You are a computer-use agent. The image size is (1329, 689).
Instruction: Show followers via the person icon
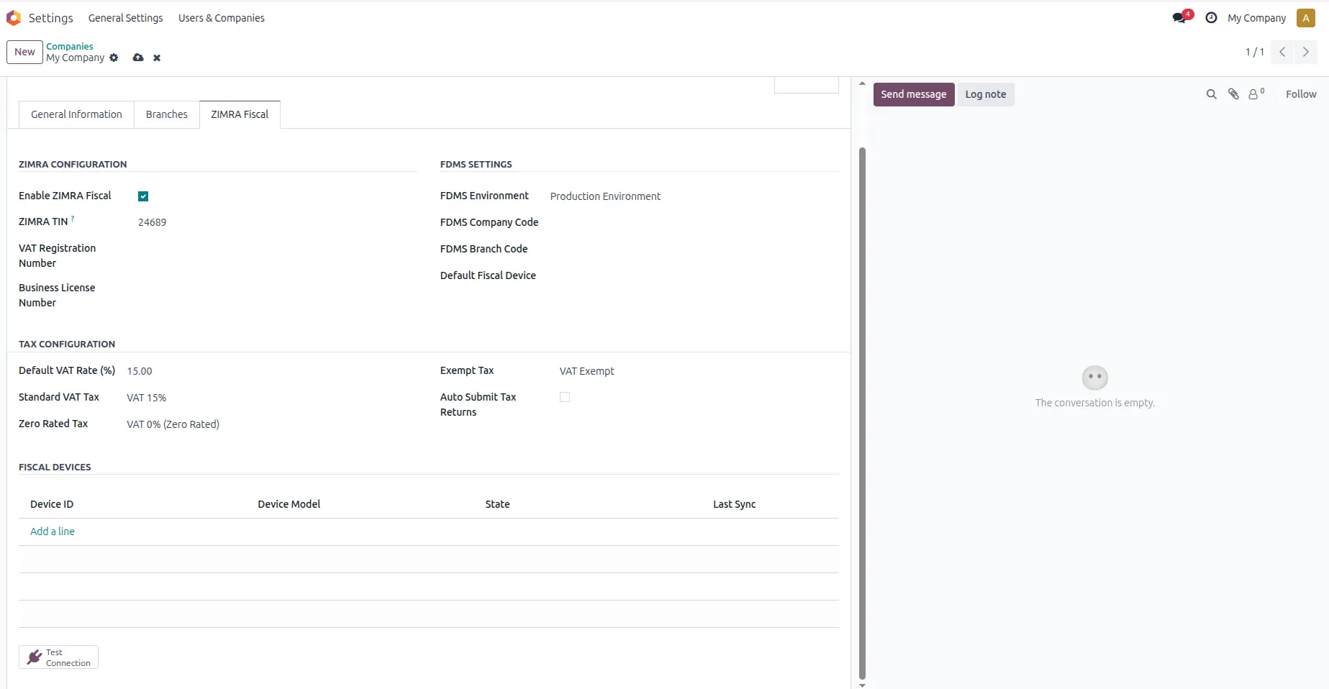click(x=1254, y=94)
